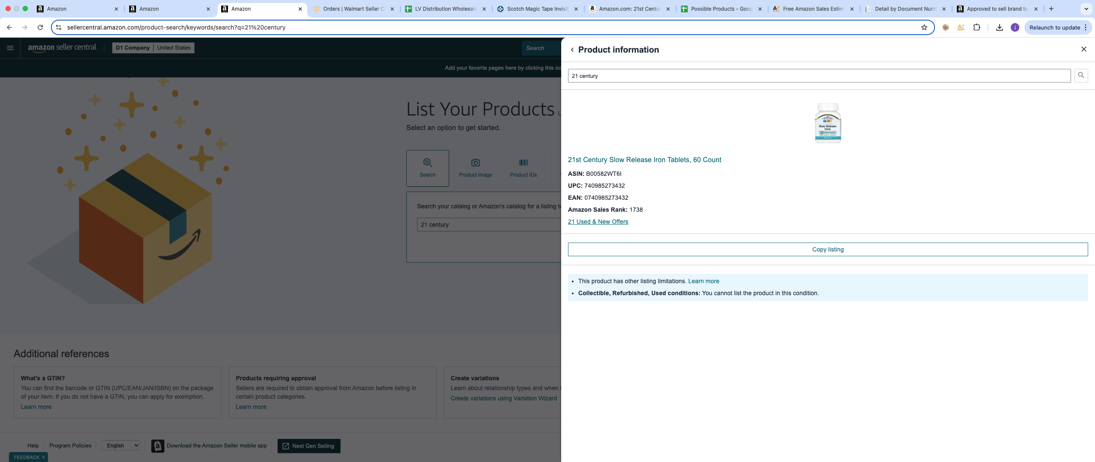The image size is (1095, 462).
Task: Open the AZ Scout extension icon
Action: point(961,27)
